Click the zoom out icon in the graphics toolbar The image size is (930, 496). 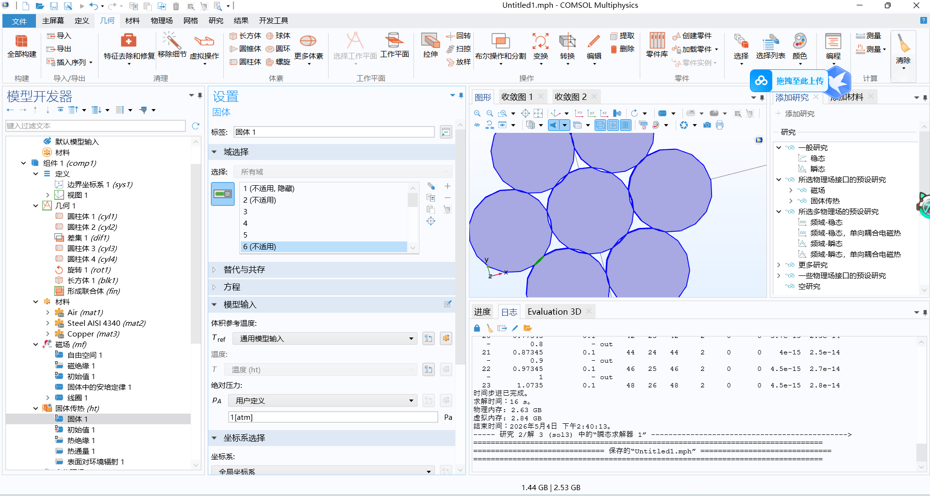pos(490,113)
